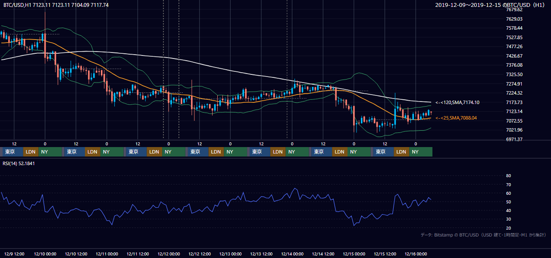551x258 pixels.
Task: Select the 12/11 12:00 date label
Action: coord(138,254)
